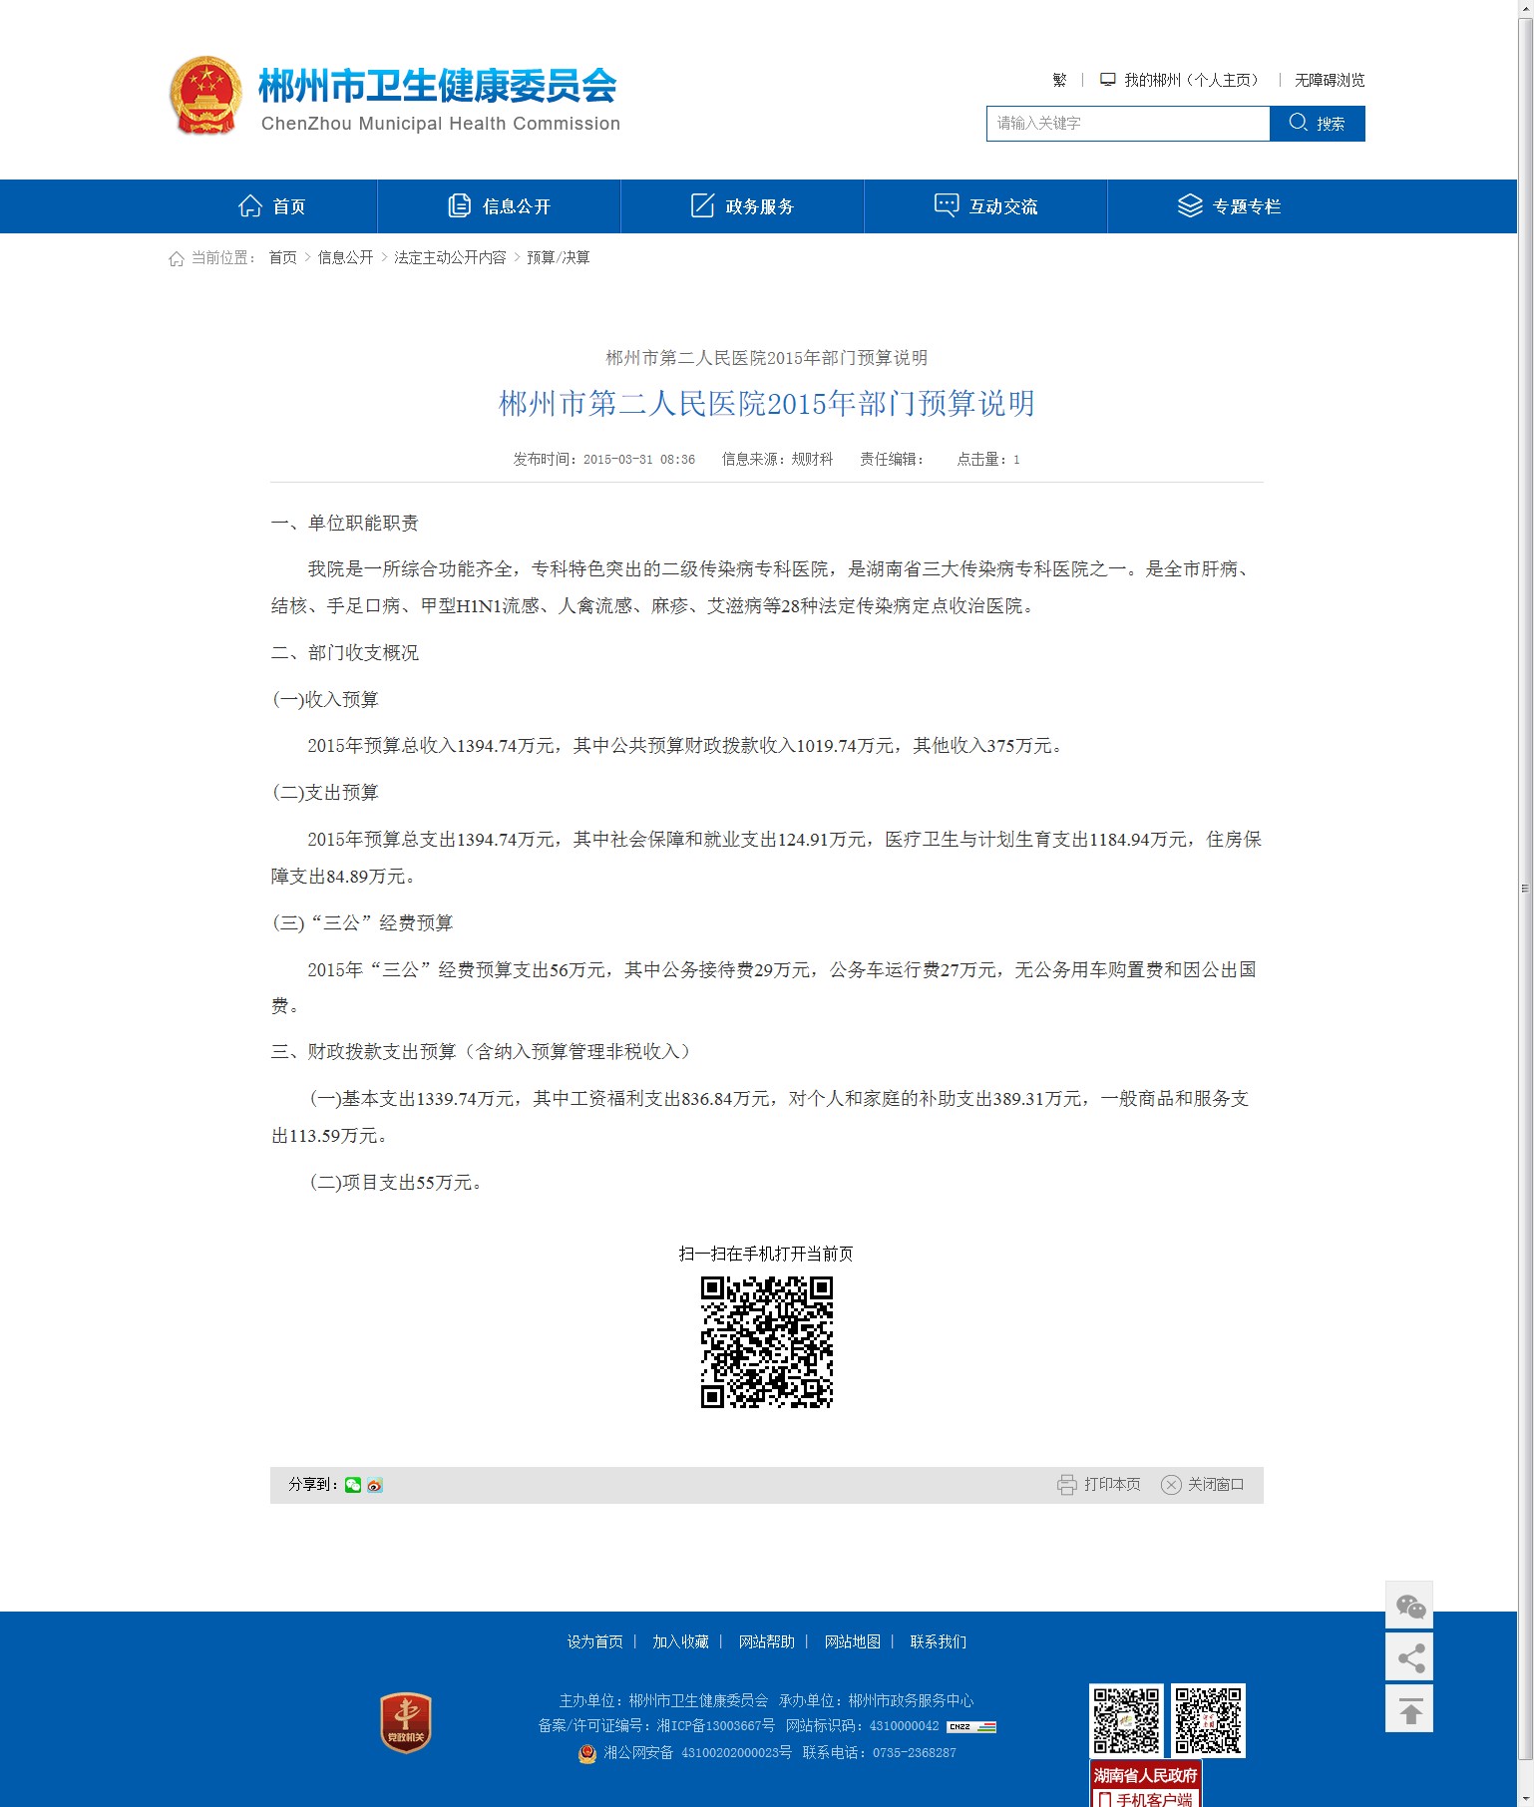Click the blue 搜索 button

(x=1318, y=124)
